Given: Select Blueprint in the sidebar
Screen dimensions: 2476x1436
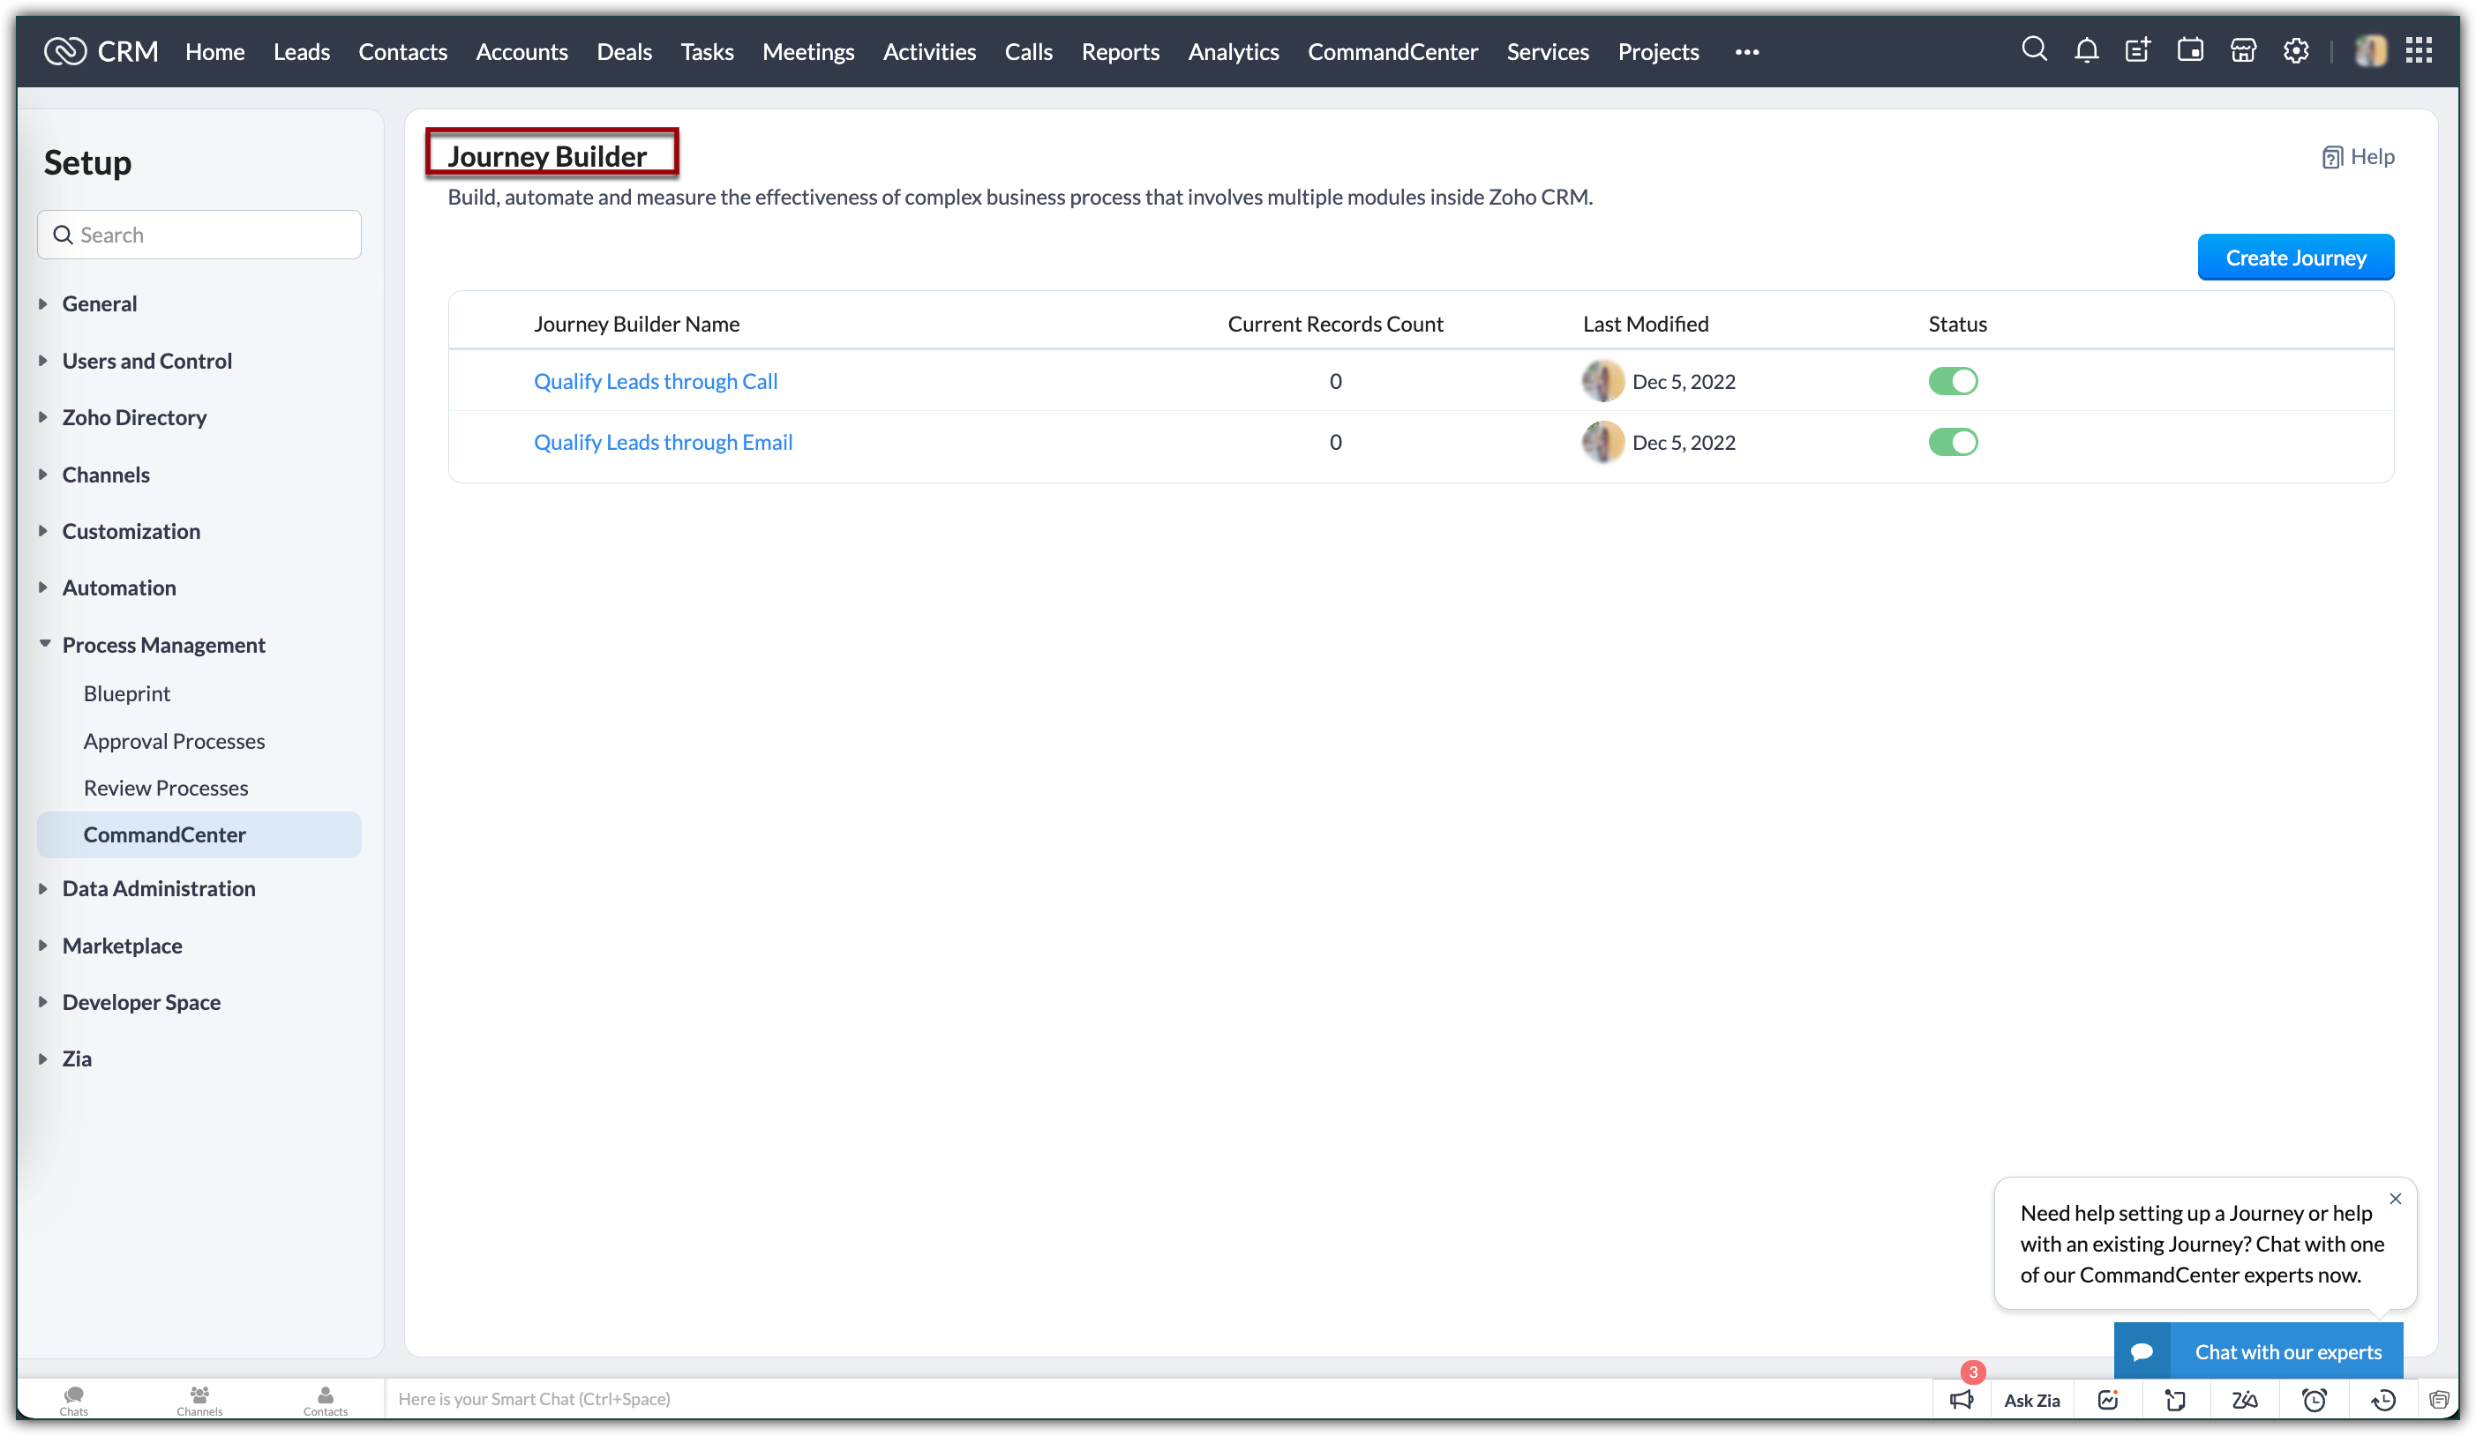Looking at the screenshot, I should pos(127,693).
